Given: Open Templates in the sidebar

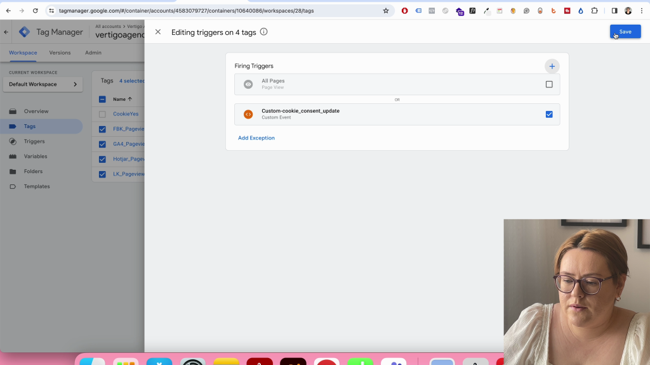Looking at the screenshot, I should pyautogui.click(x=37, y=186).
